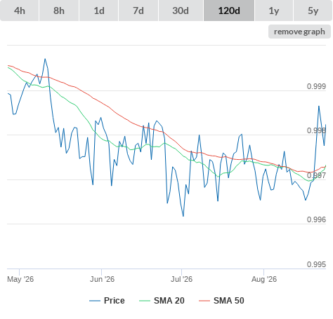Choose the 1d time range tab
Screen dimensions: 333x319
click(x=99, y=11)
